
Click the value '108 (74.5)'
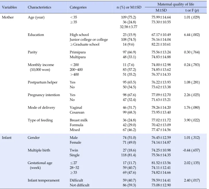tap(129, 40)
